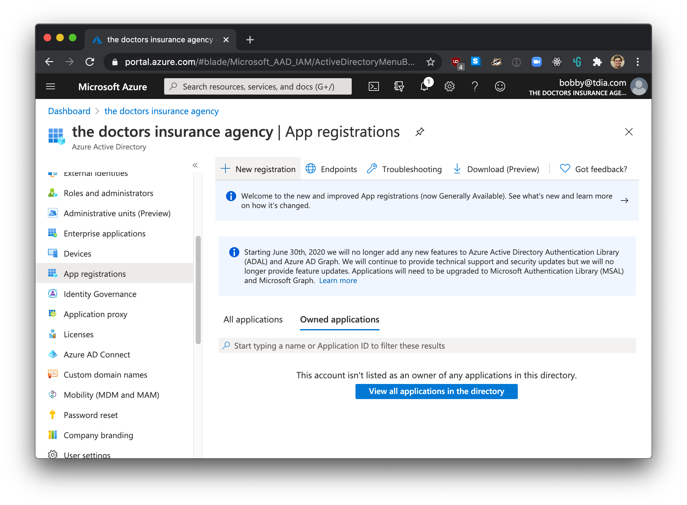This screenshot has height=505, width=687.
Task: Close the doctors insurance agency tab
Action: tap(226, 40)
